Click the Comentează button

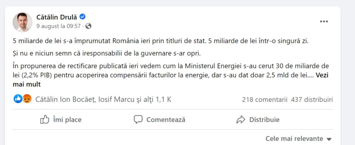pyautogui.click(x=159, y=119)
